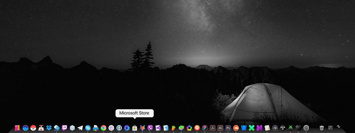The width and height of the screenshot is (355, 133).
Task: Open the pale blue cube app icon
Action: click(x=72, y=128)
